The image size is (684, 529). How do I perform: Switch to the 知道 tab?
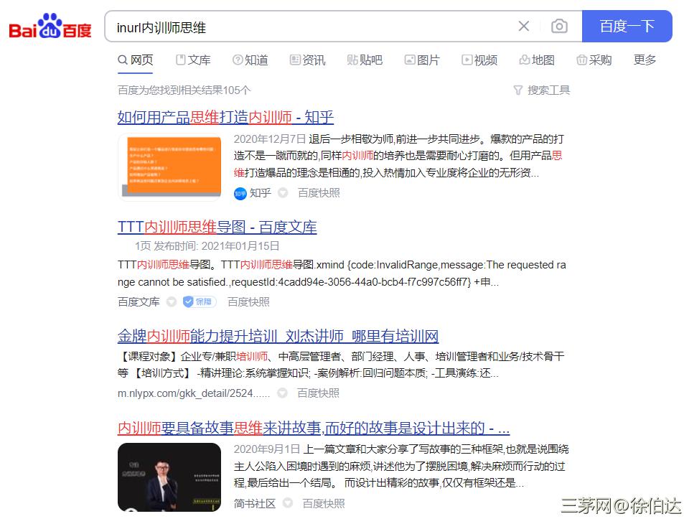point(250,60)
